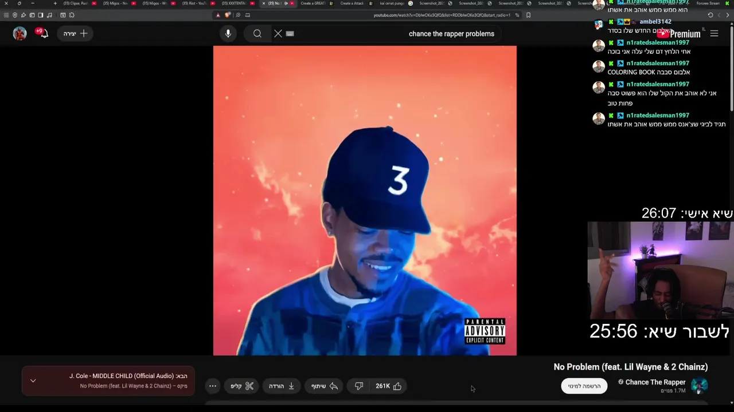
Task: Click the YouTube Premium logo
Action: click(680, 34)
